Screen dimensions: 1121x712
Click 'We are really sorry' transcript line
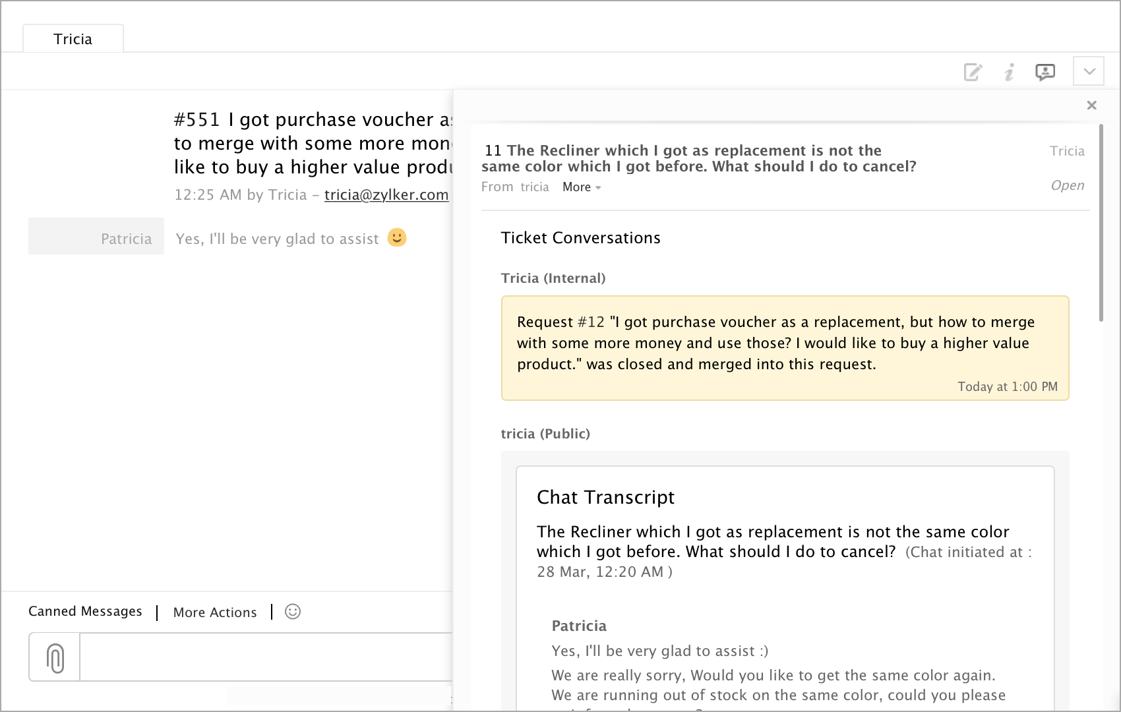point(773,675)
